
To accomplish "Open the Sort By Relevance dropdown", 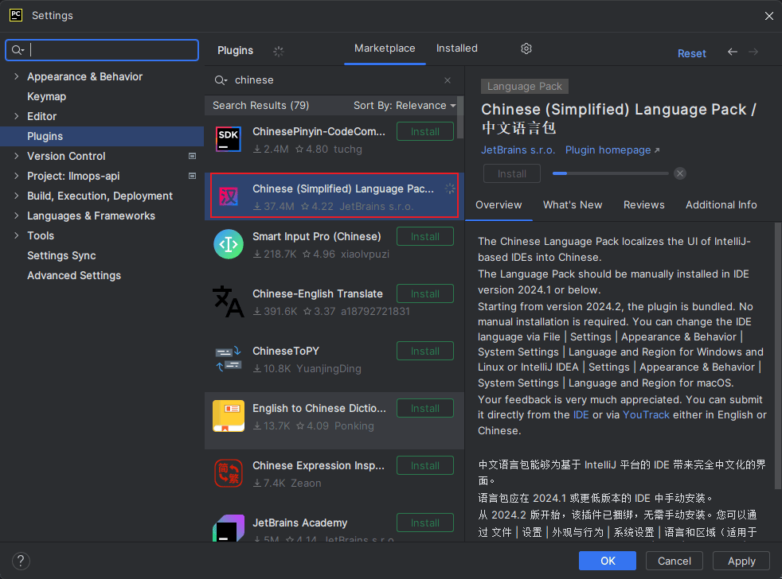I will 405,106.
